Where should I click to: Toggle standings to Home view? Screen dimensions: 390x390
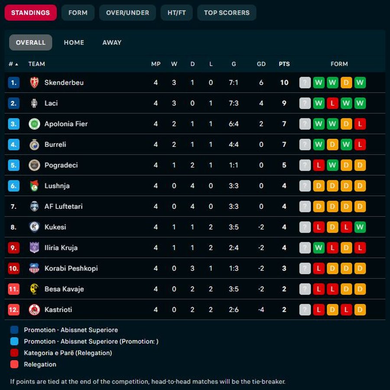click(x=74, y=42)
